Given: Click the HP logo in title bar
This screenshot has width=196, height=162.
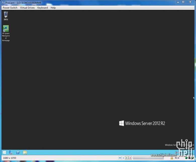Looking at the screenshot, I should (3, 3).
